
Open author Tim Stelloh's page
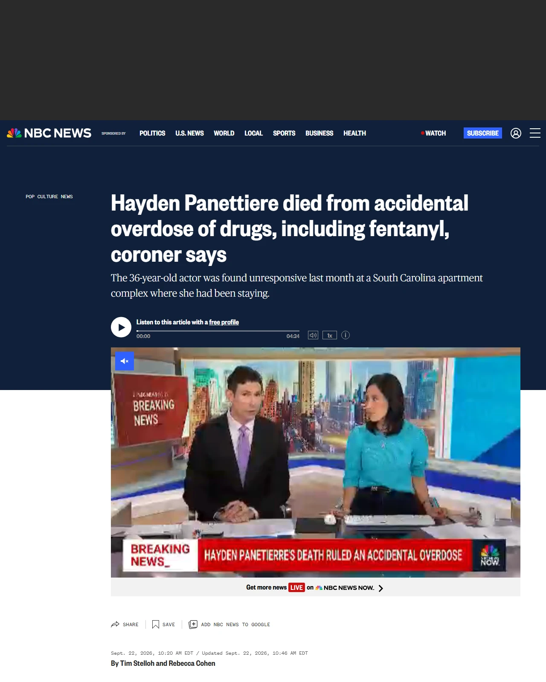click(137, 663)
